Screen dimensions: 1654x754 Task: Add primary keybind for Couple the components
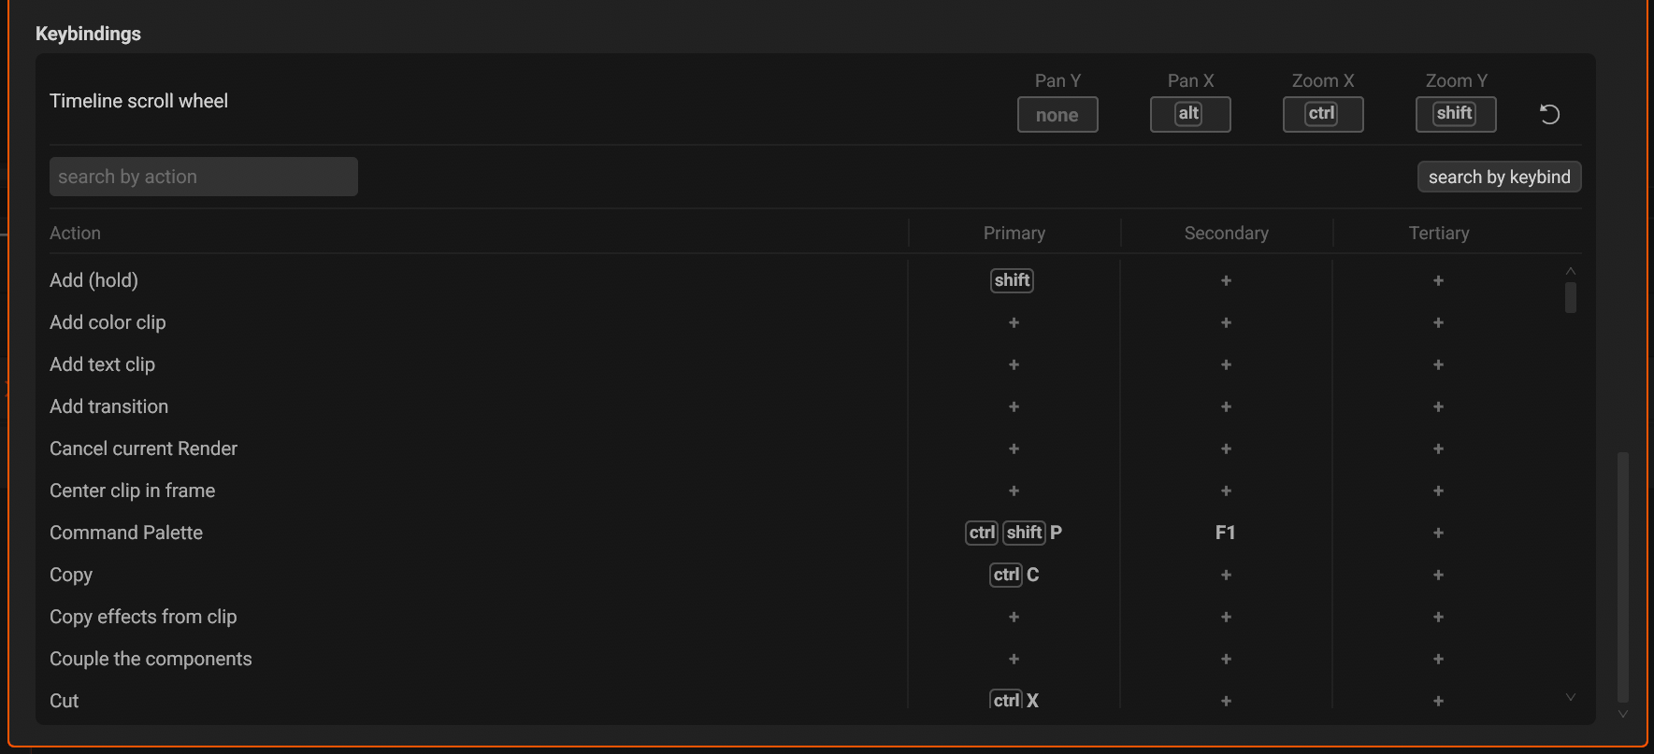(1014, 659)
